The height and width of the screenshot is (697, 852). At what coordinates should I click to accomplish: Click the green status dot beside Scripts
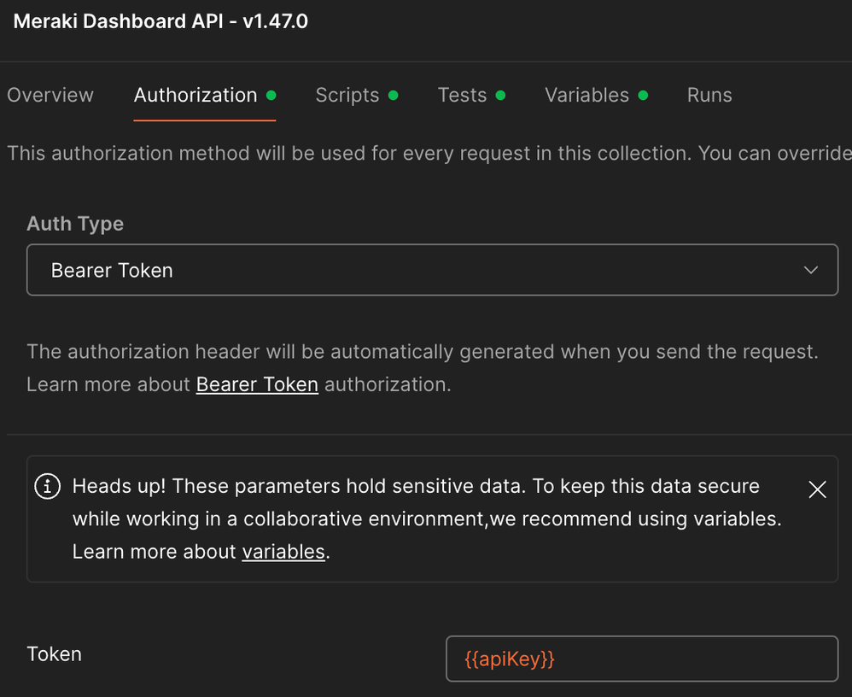coord(394,96)
